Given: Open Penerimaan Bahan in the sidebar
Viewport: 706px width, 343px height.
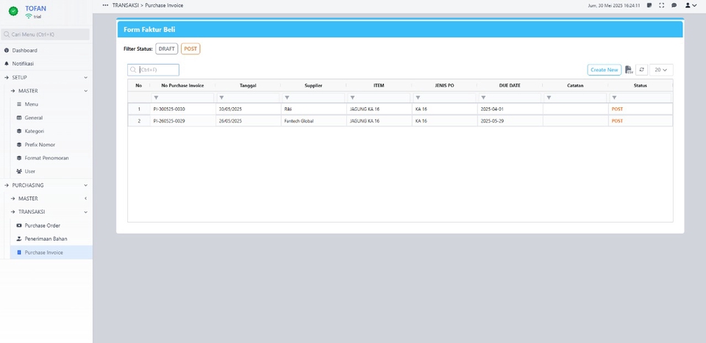Looking at the screenshot, I should pos(46,239).
